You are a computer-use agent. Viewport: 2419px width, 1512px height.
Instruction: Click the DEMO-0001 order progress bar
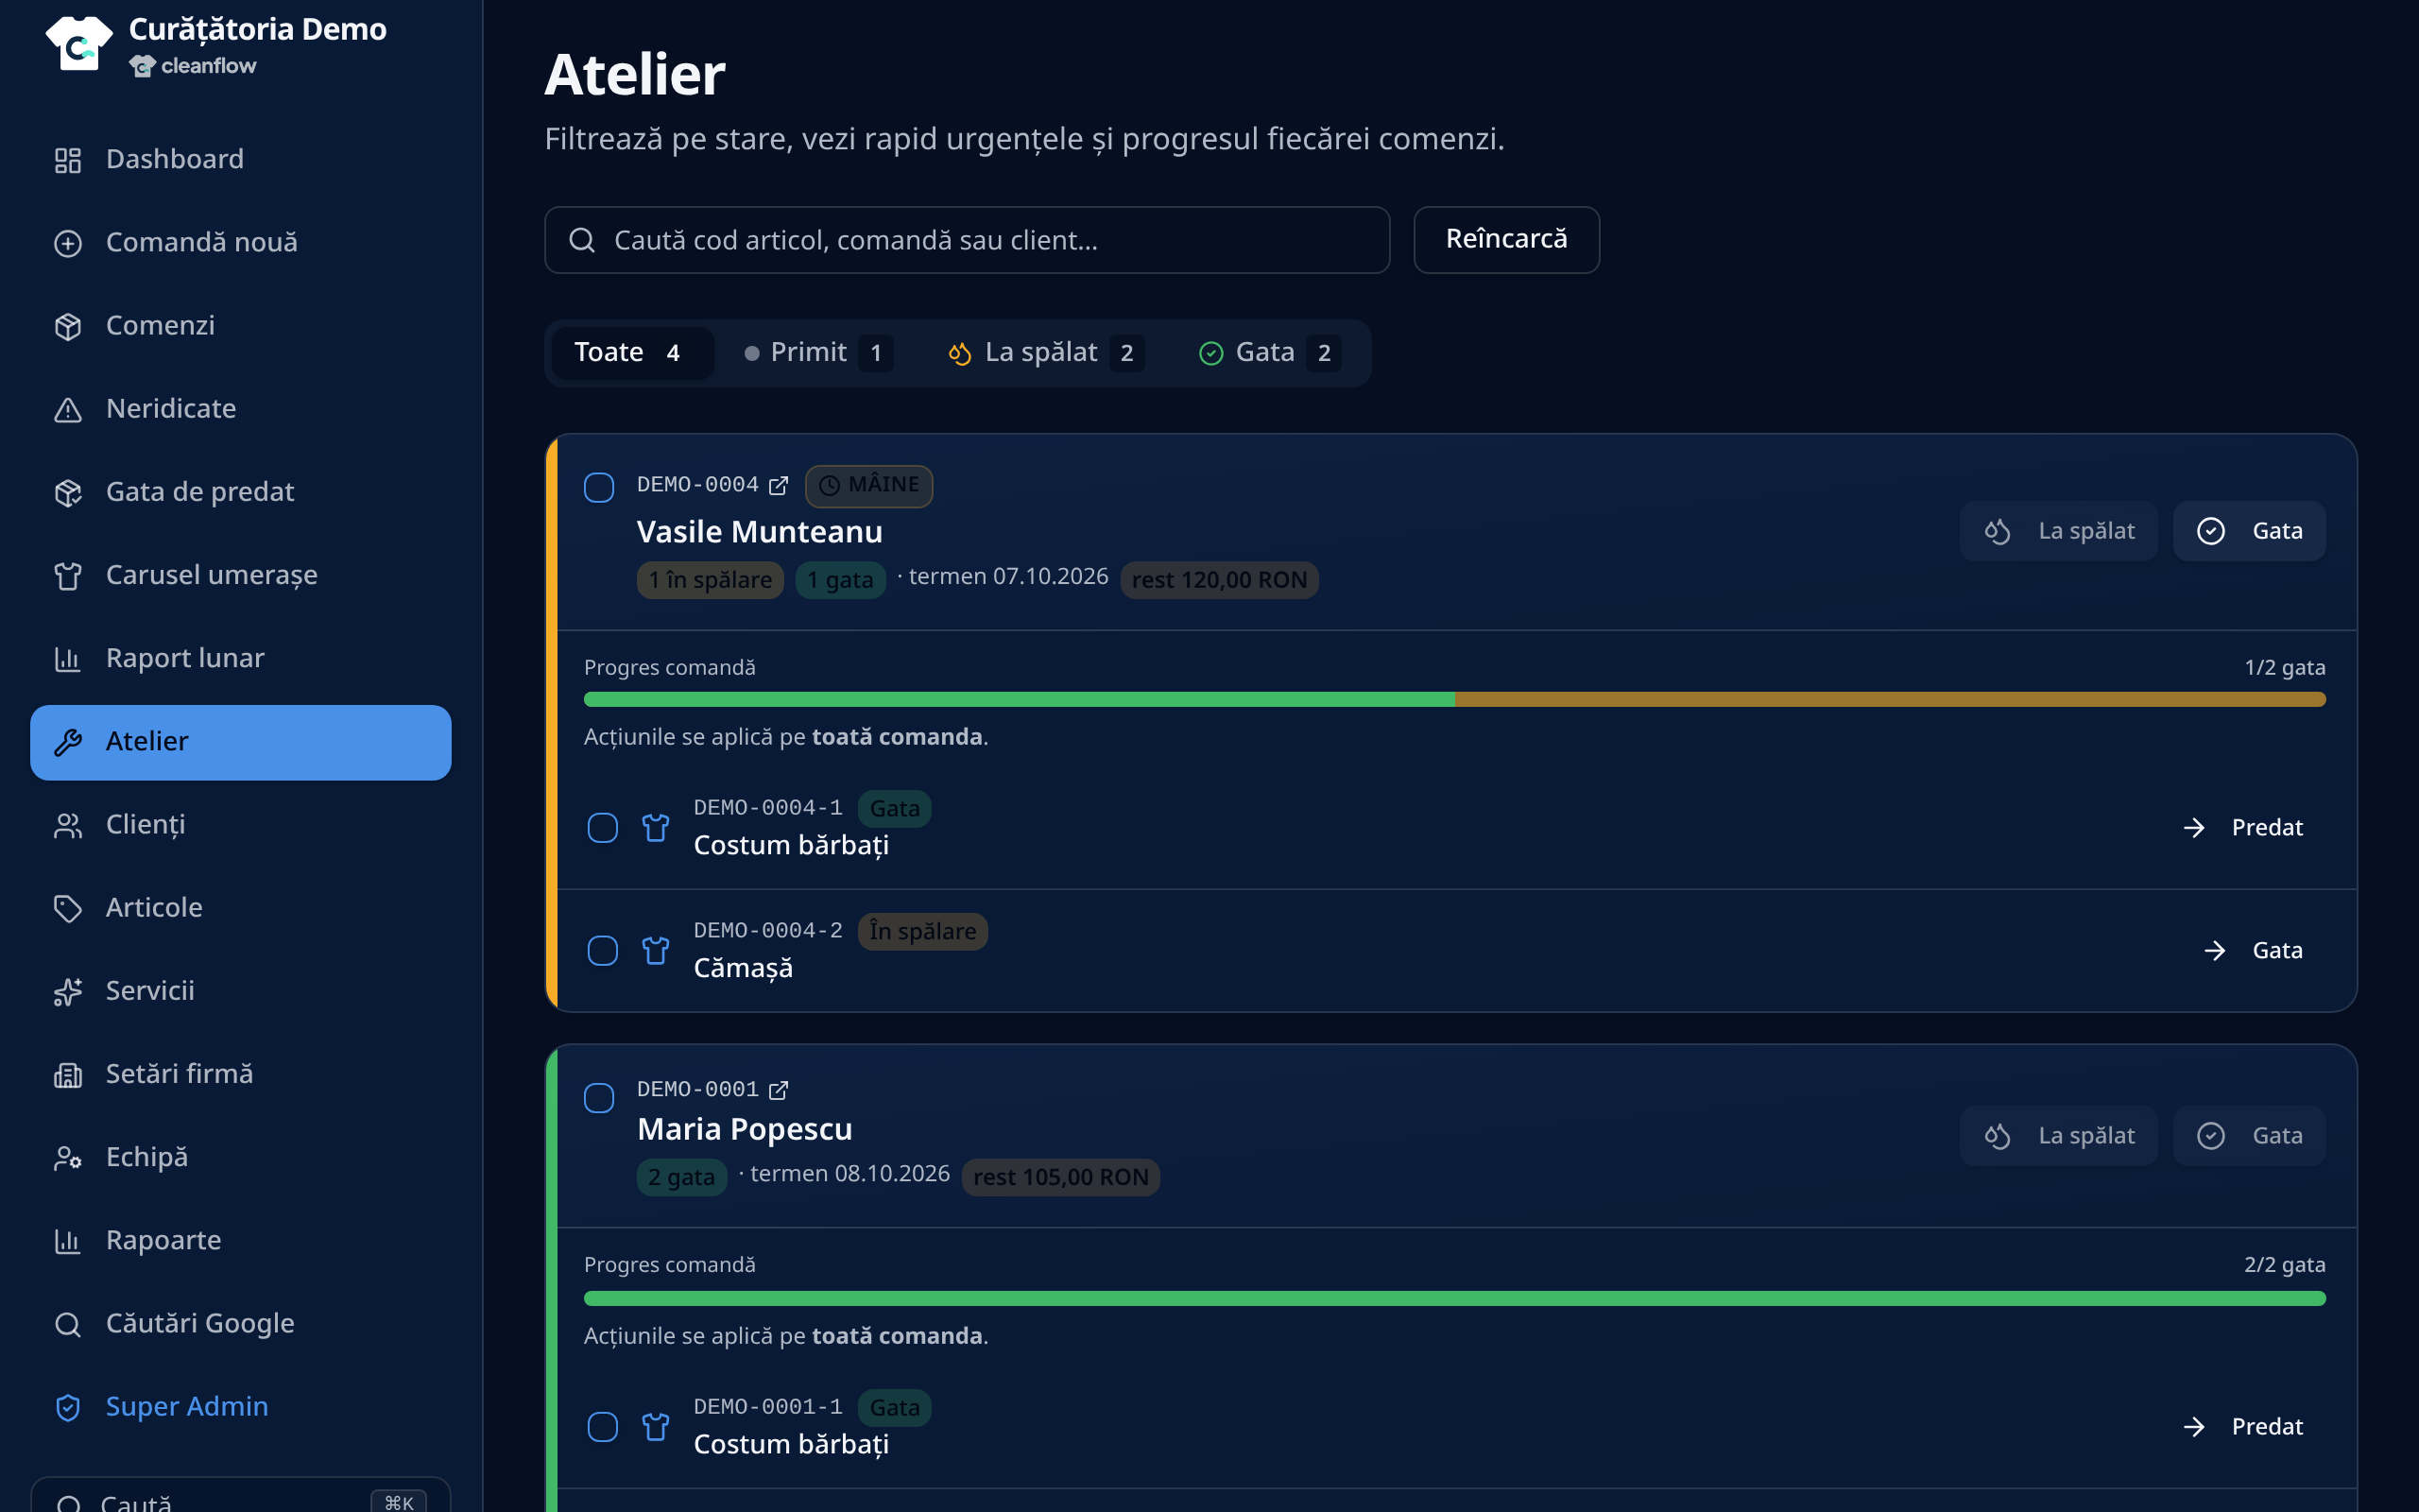point(1454,1299)
